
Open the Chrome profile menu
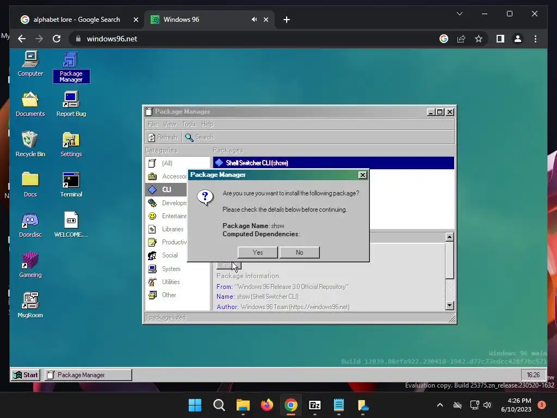518,39
